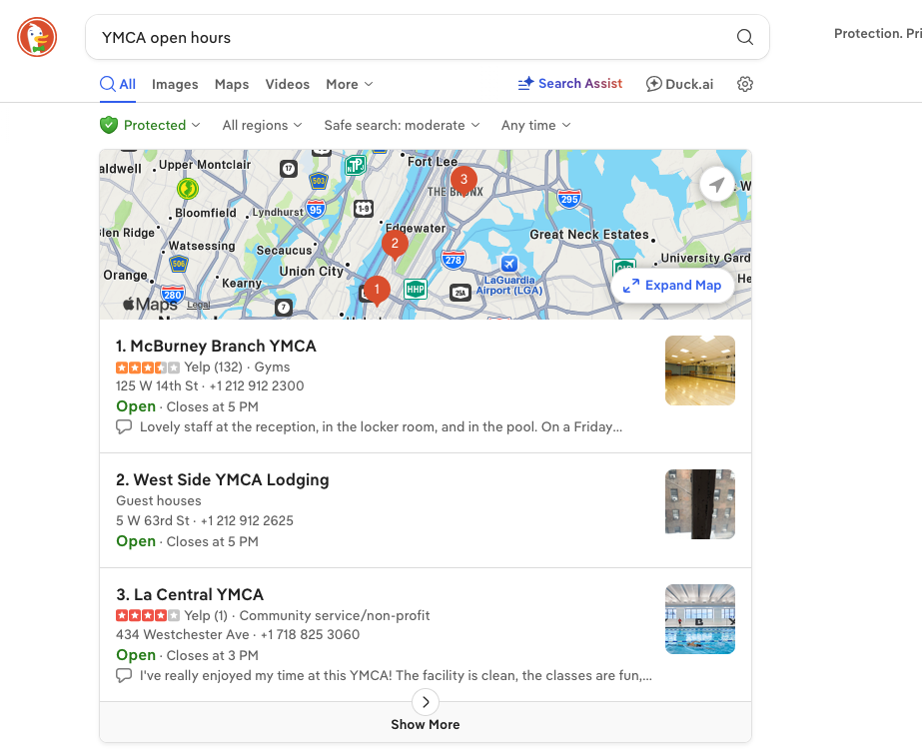Switch to the Images tab
This screenshot has width=922, height=749.
coord(175,84)
